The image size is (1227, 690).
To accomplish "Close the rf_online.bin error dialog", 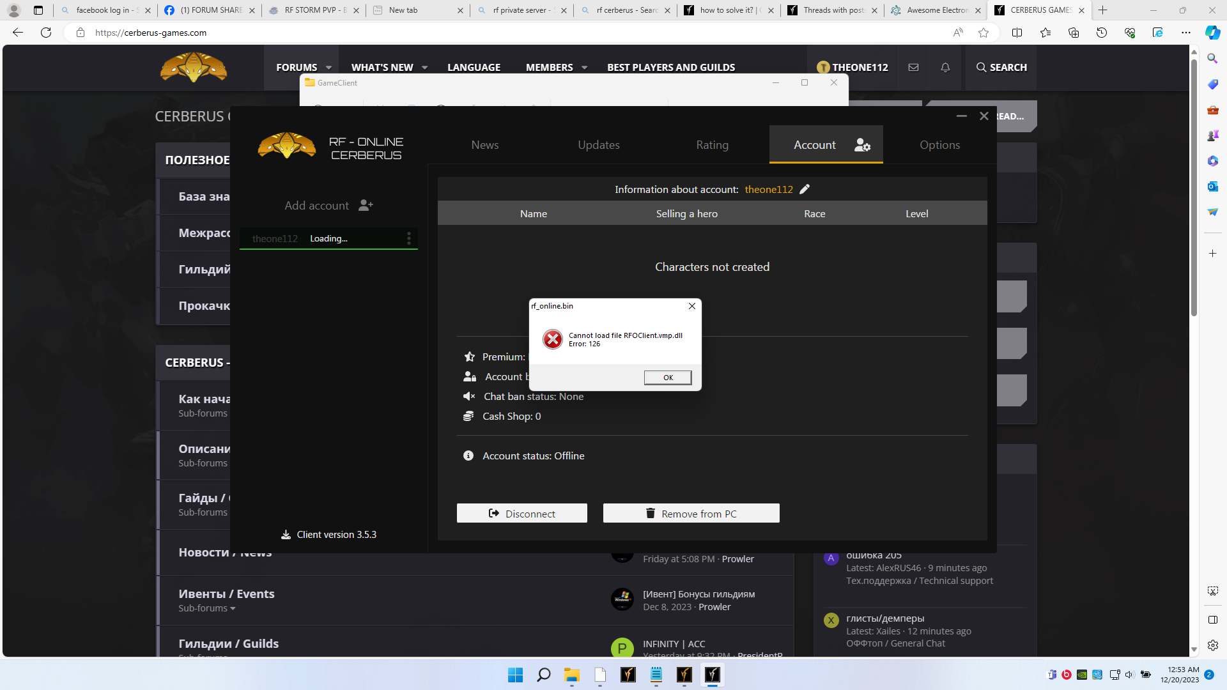I will tap(691, 306).
